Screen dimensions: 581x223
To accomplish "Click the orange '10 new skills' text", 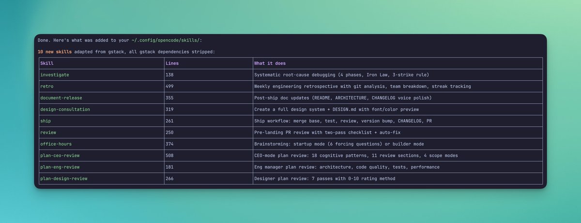I will 55,51.
